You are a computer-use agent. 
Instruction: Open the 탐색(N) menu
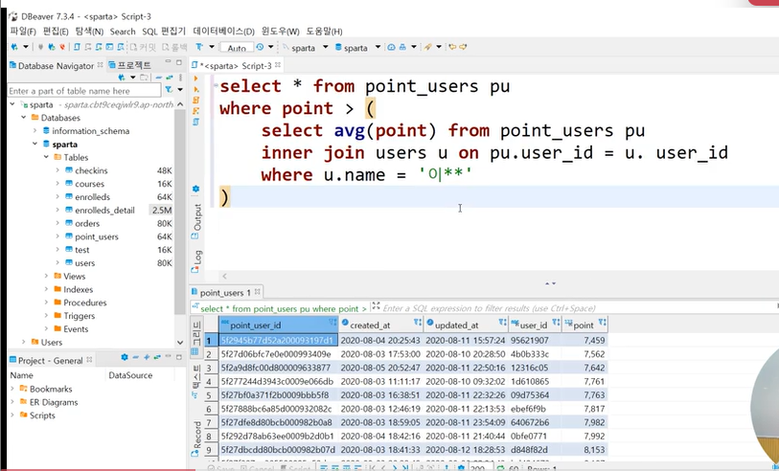[x=89, y=32]
